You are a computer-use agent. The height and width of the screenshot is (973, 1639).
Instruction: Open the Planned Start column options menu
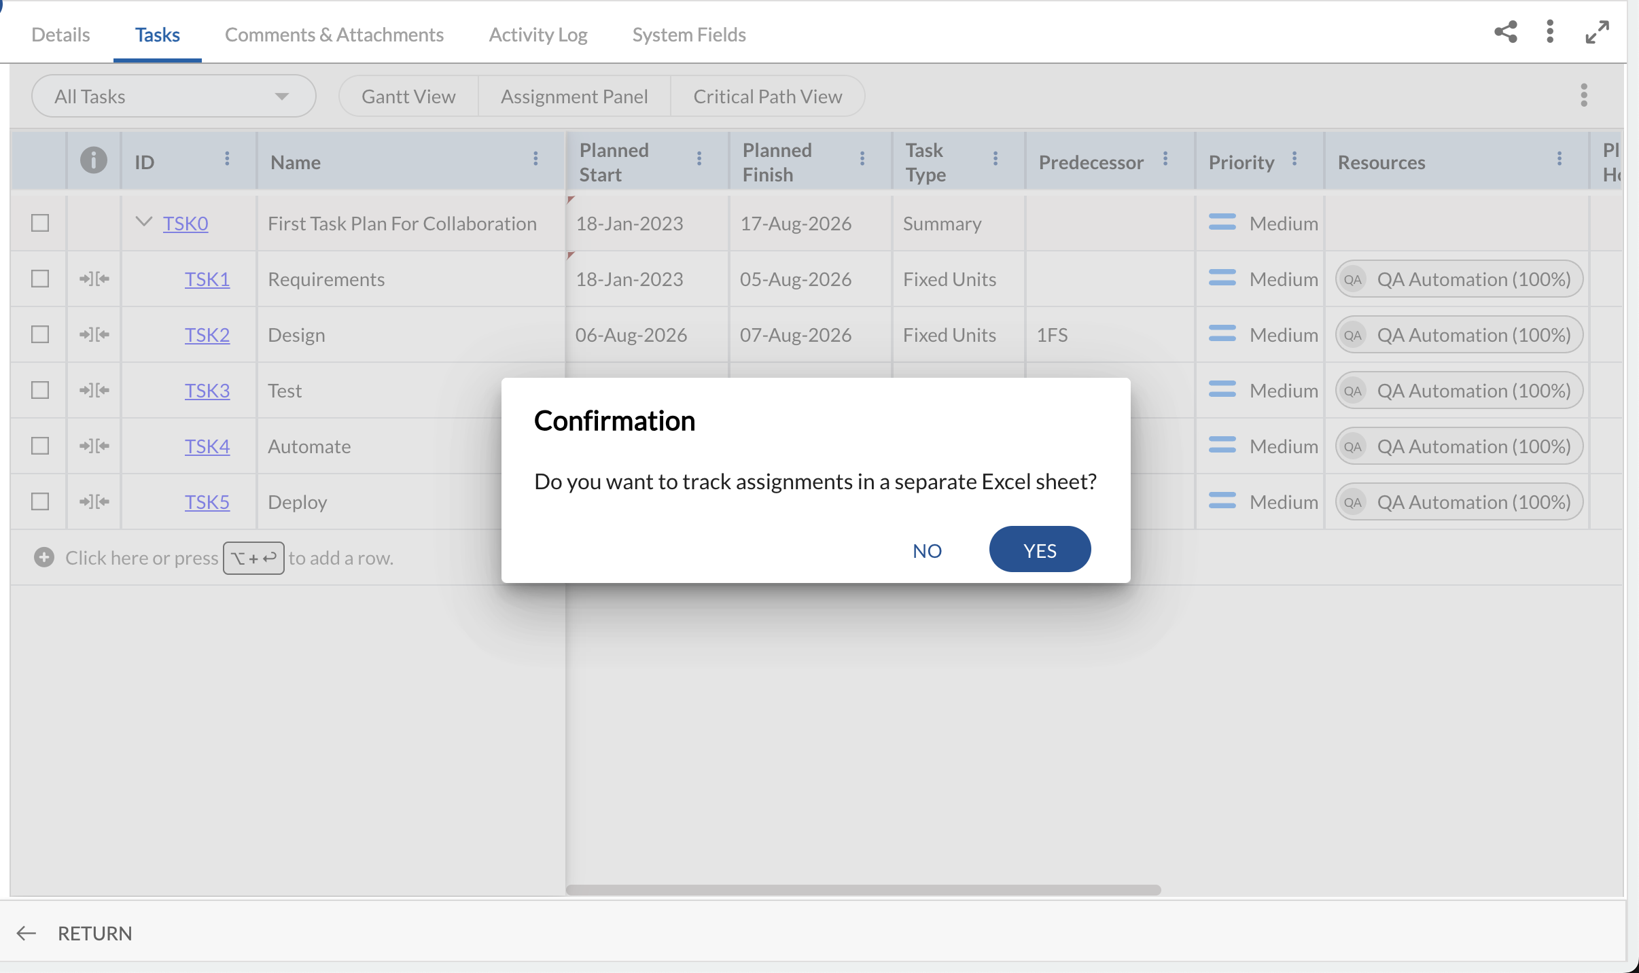[699, 159]
